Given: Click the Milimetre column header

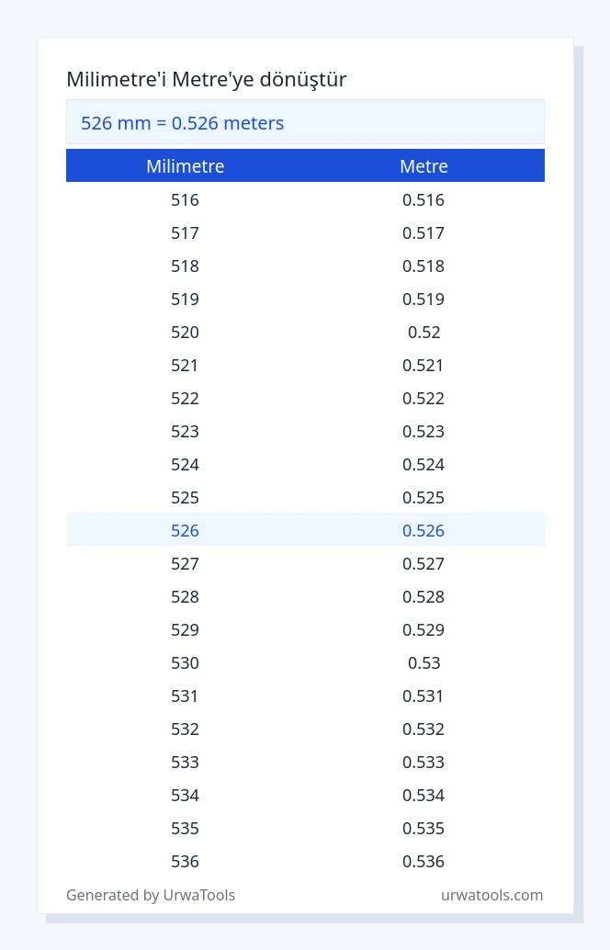Looking at the screenshot, I should pyautogui.click(x=186, y=166).
